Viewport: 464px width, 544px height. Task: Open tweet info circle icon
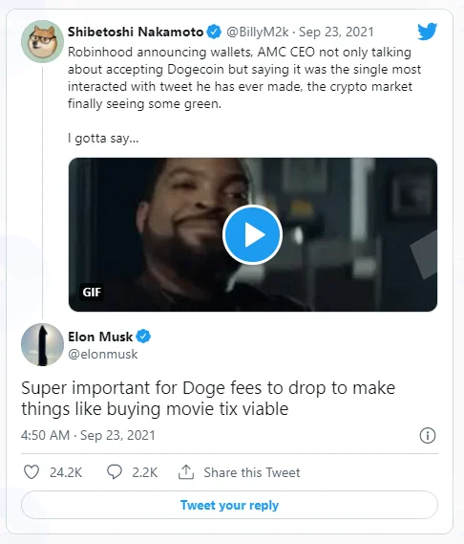pyautogui.click(x=428, y=435)
